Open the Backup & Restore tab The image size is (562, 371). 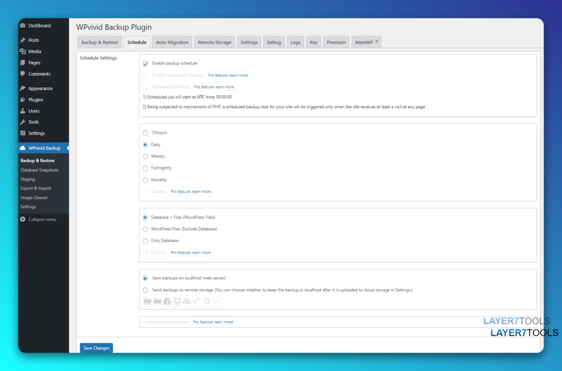click(100, 42)
